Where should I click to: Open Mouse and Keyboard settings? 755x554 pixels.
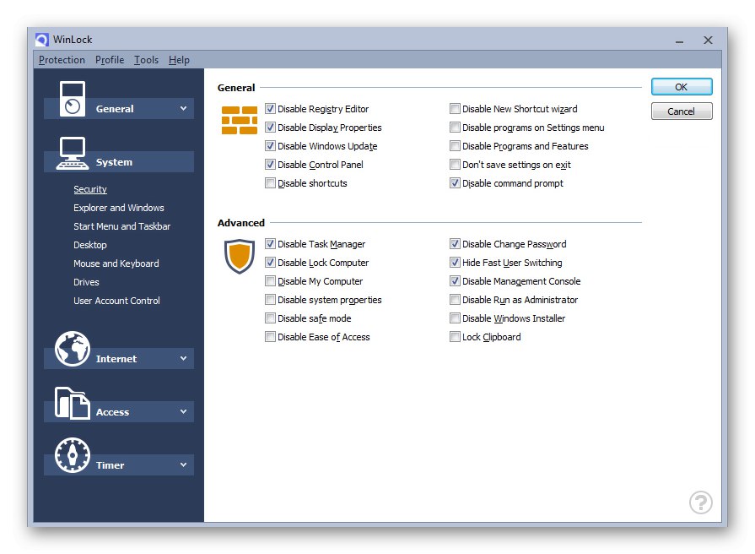coord(116,263)
